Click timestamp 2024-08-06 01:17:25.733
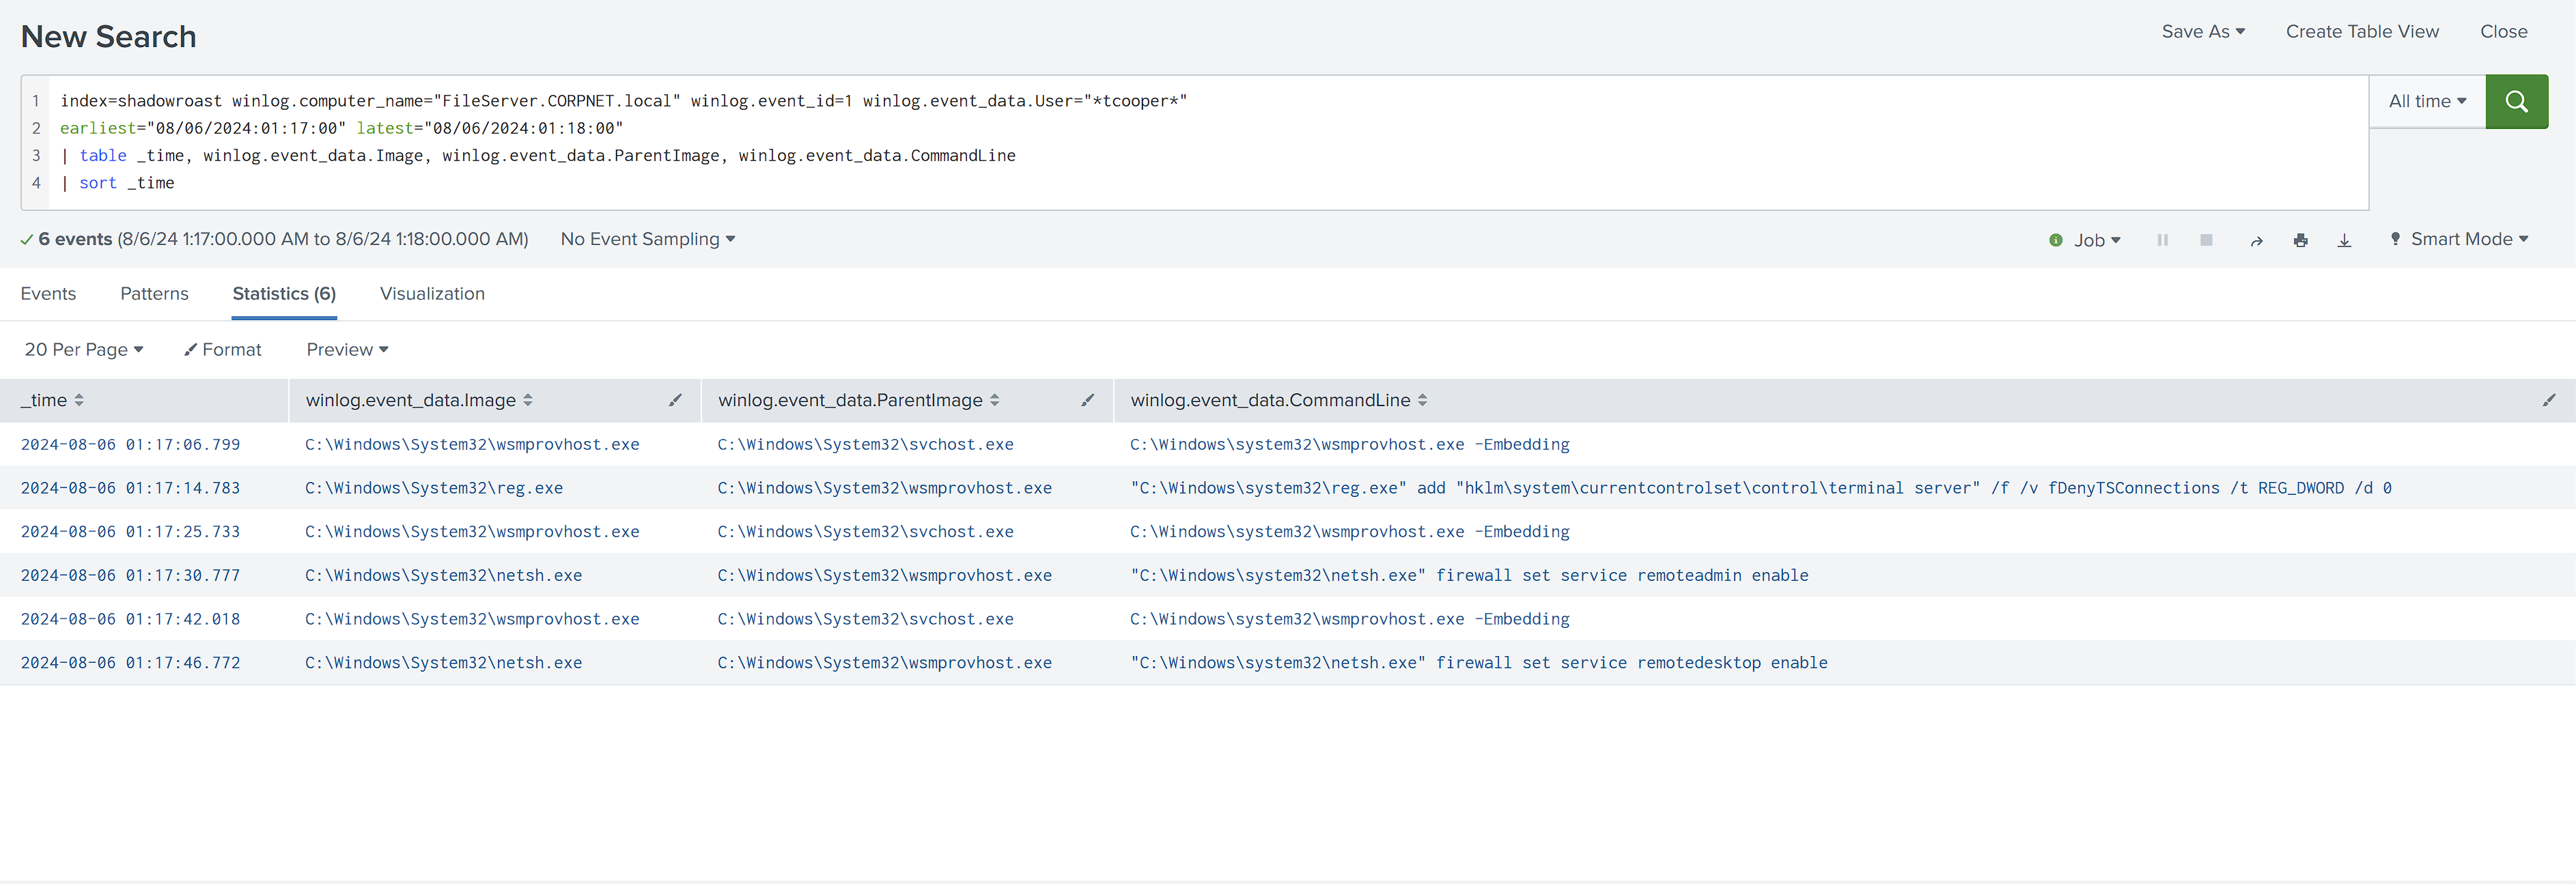Screen dimensions: 2576x884 pyautogui.click(x=130, y=532)
